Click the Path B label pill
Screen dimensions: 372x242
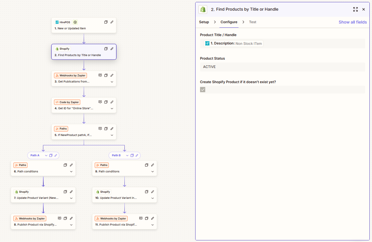pyautogui.click(x=116, y=155)
